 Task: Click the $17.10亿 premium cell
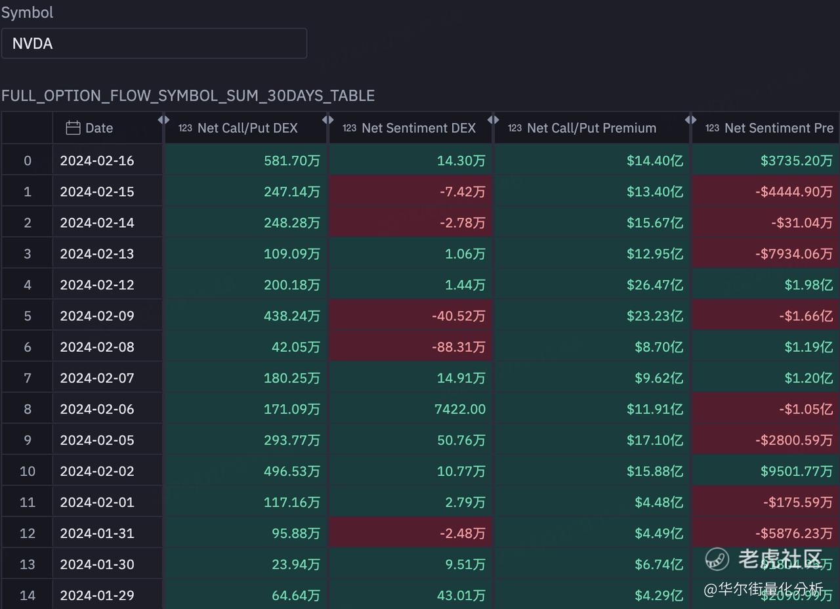592,440
